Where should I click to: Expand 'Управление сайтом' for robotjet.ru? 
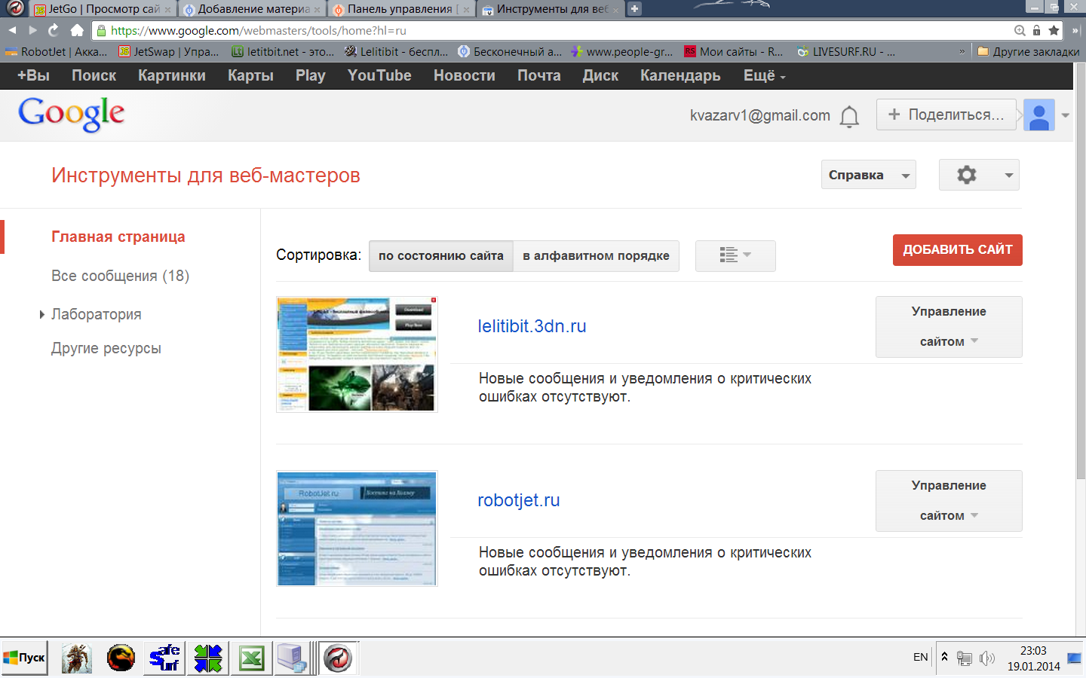click(x=949, y=501)
